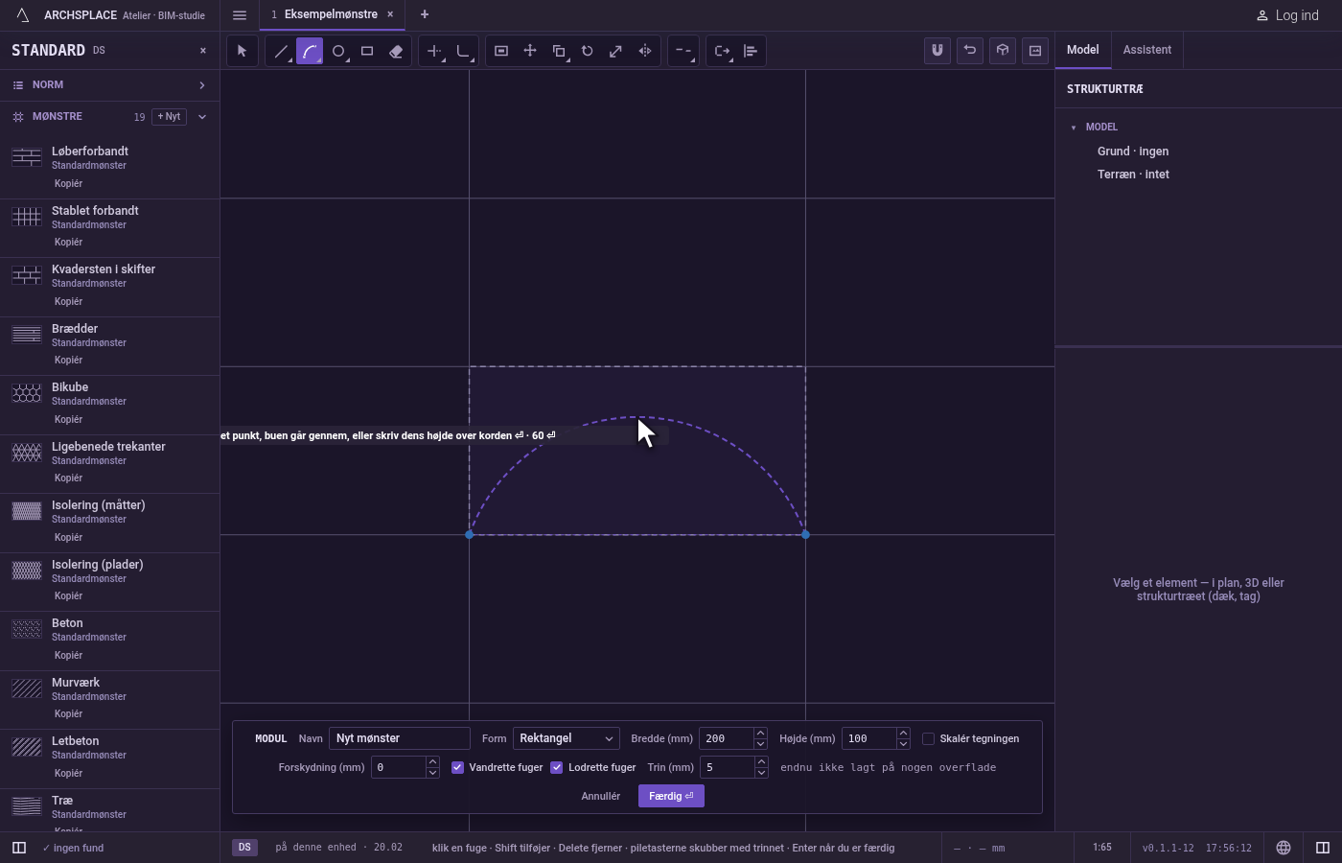Screen dimensions: 1342x863
Task: Choose the circle drawing tool
Action: [x=338, y=51]
